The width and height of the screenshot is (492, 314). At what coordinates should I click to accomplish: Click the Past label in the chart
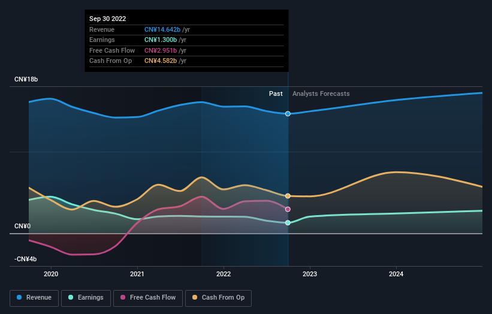tap(276, 93)
